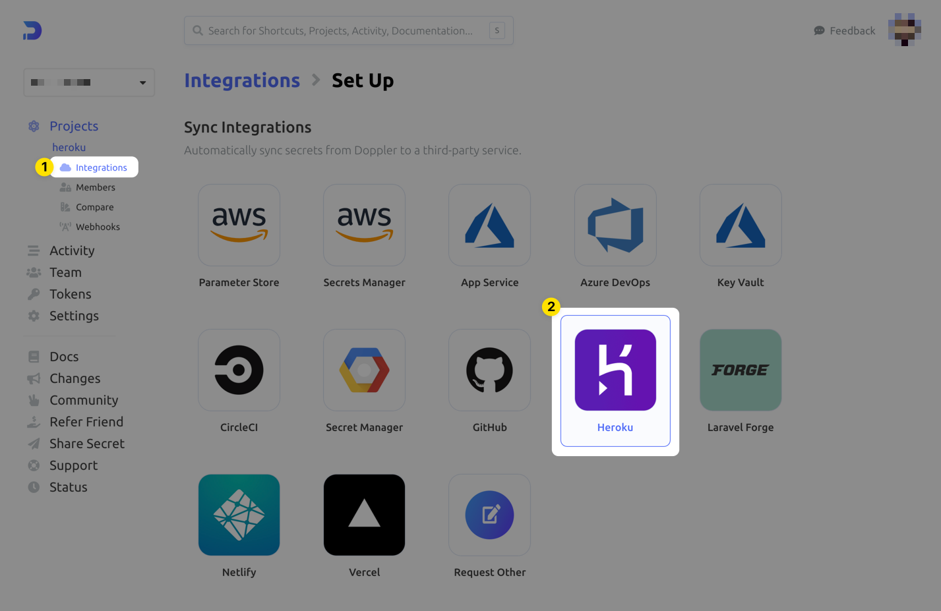Open the Azure DevOps integration icon
This screenshot has height=611, width=941.
(615, 225)
